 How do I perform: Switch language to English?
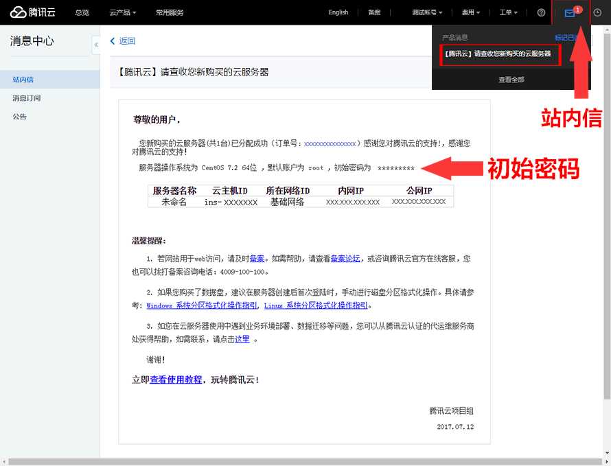pyautogui.click(x=338, y=12)
